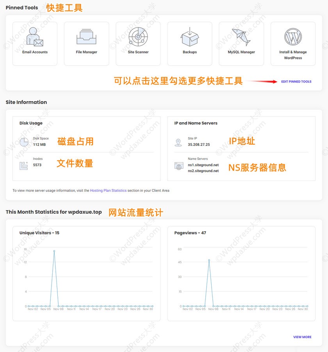
Task: Click the WordPress logo icon
Action: coord(293,37)
